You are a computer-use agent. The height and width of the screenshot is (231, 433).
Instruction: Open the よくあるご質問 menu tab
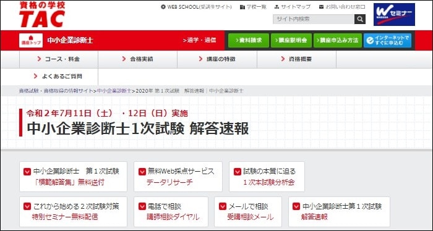59,77
